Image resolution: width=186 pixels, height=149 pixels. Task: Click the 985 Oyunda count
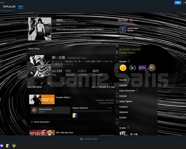[70, 72]
